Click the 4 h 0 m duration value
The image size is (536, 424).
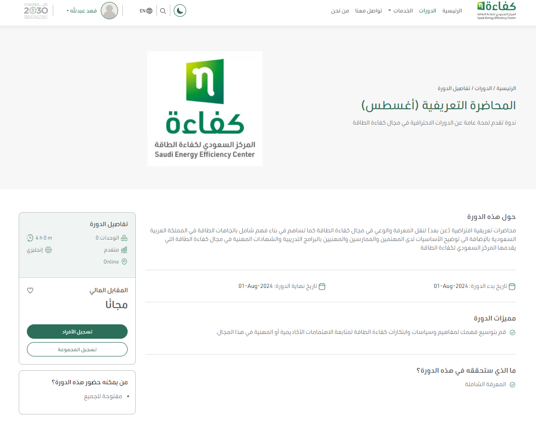(44, 238)
